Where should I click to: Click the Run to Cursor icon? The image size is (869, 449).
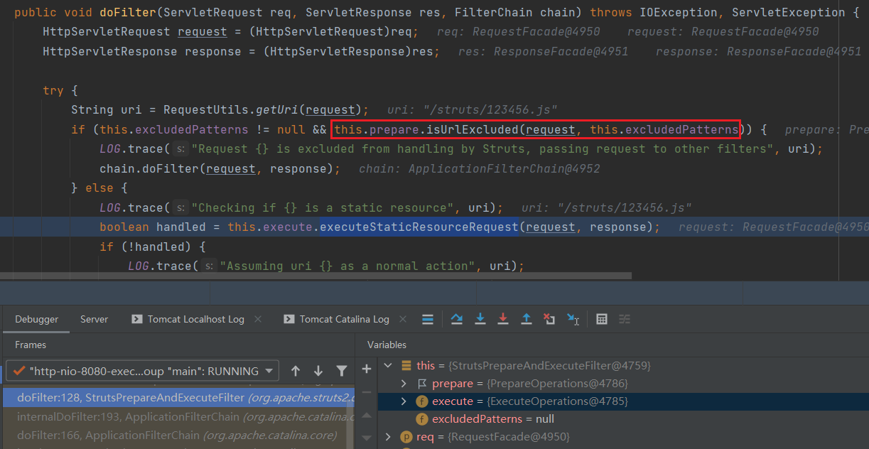573,319
